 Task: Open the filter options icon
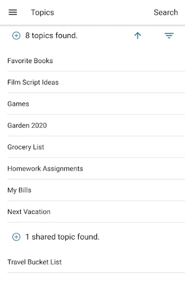pyautogui.click(x=169, y=35)
